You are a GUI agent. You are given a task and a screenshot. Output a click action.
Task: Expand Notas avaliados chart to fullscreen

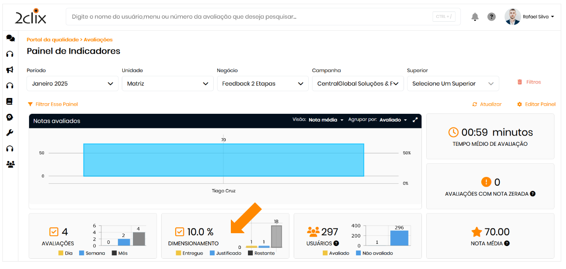click(x=415, y=120)
